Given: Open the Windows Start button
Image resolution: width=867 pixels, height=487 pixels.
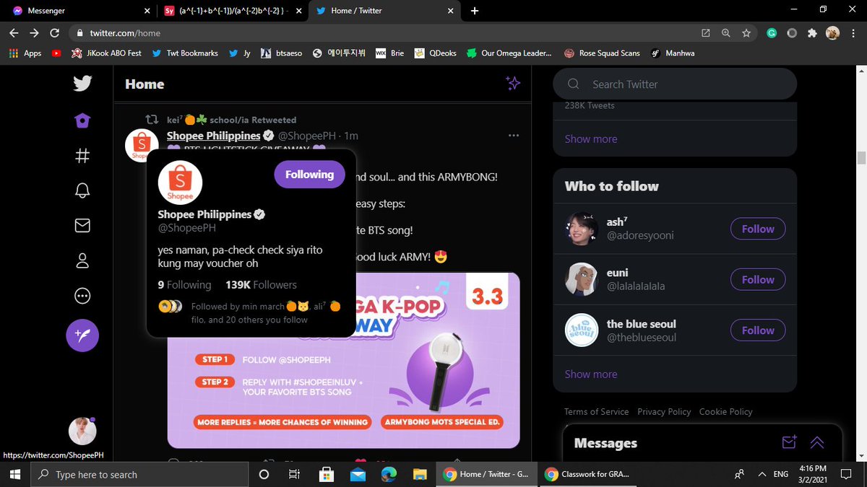Looking at the screenshot, I should (x=14, y=474).
